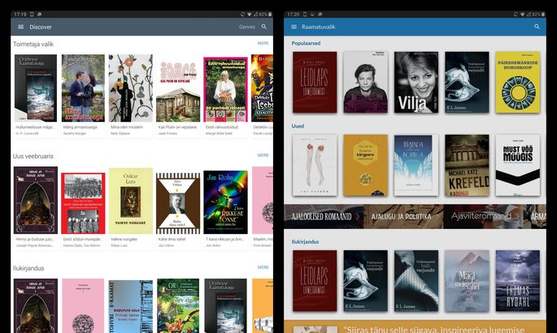Tap the 17:20 clock in right status bar
The height and width of the screenshot is (333, 557).
pos(293,14)
